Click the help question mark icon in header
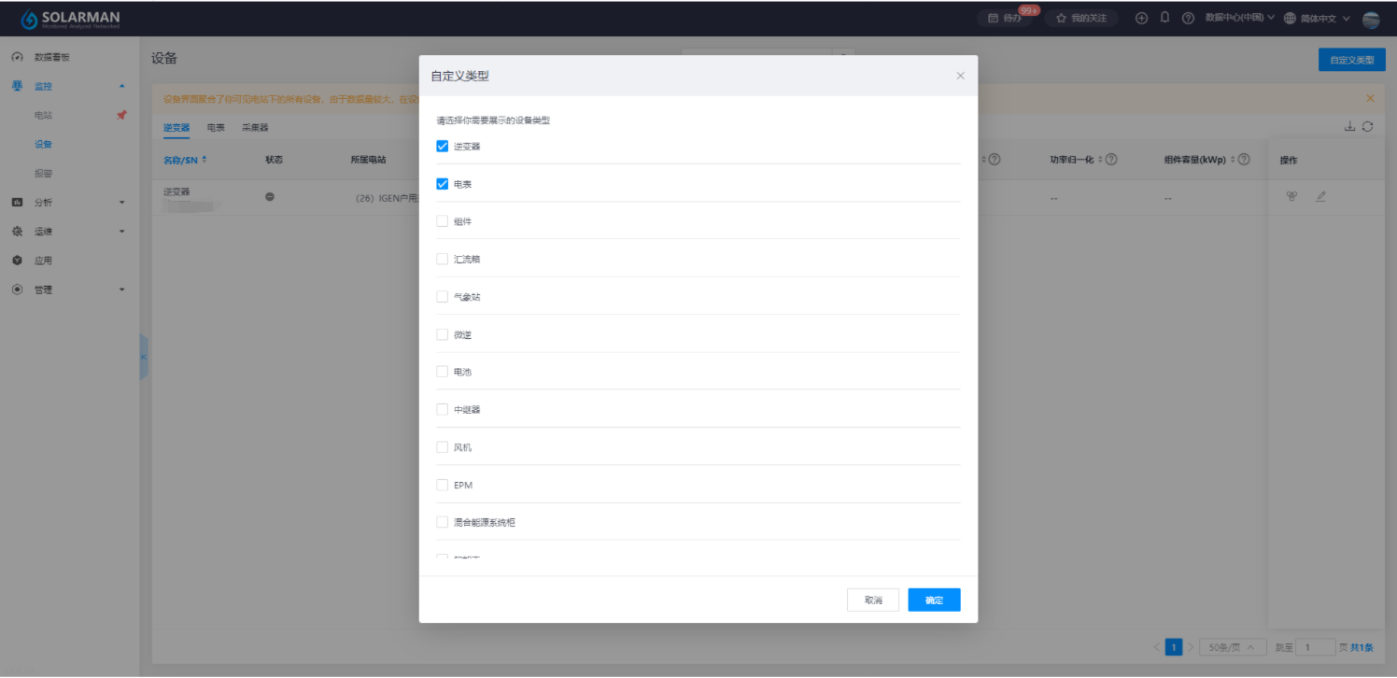 coord(1188,19)
